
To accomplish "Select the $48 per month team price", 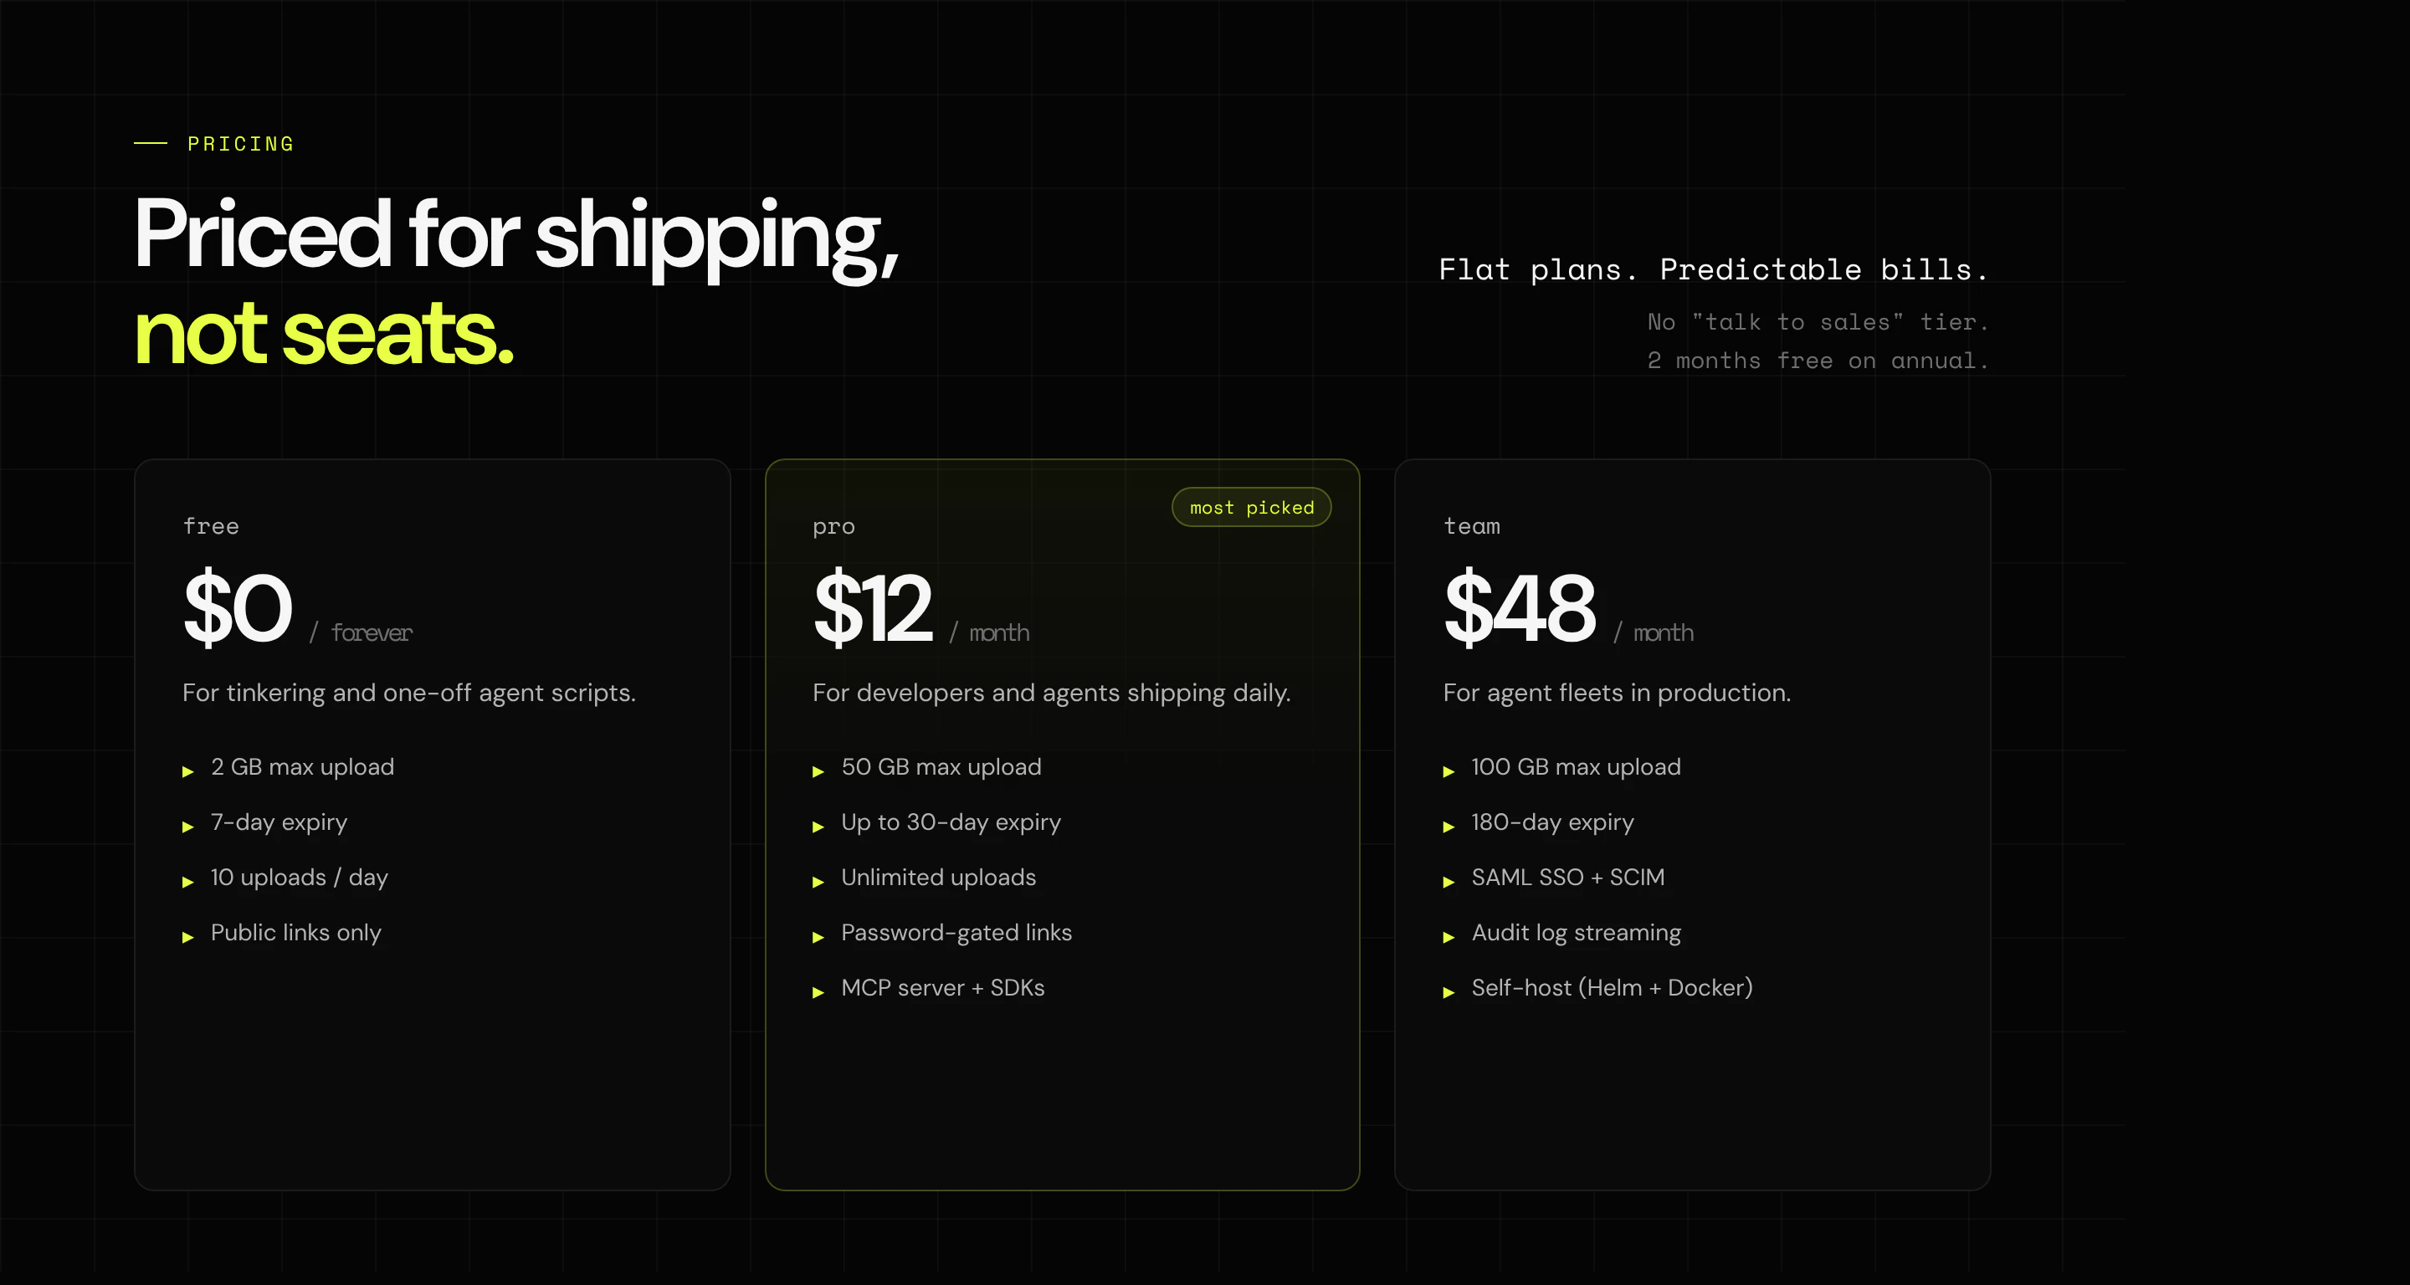I will (x=1569, y=608).
